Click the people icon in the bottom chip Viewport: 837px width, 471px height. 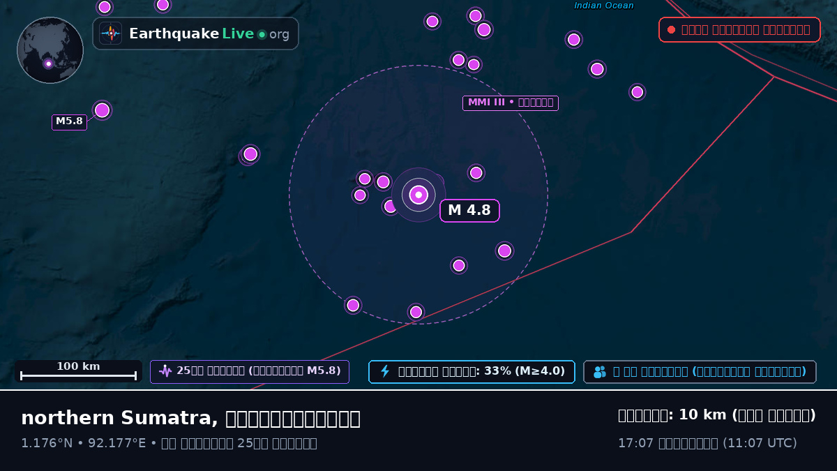tap(600, 372)
